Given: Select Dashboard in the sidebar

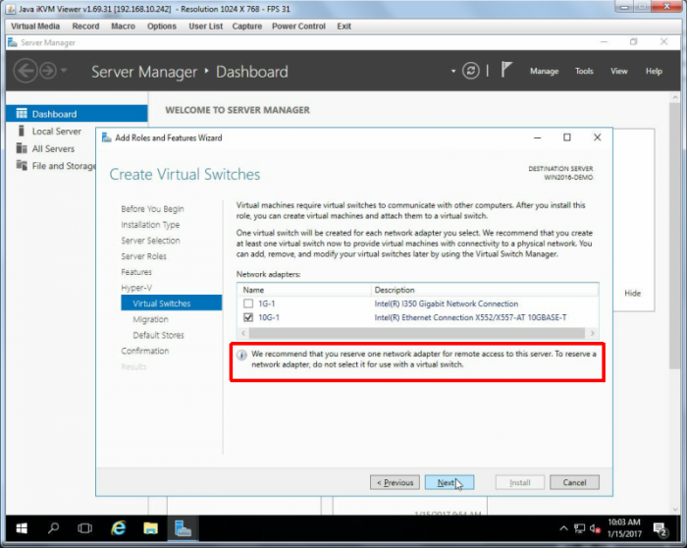Looking at the screenshot, I should 77,114.
